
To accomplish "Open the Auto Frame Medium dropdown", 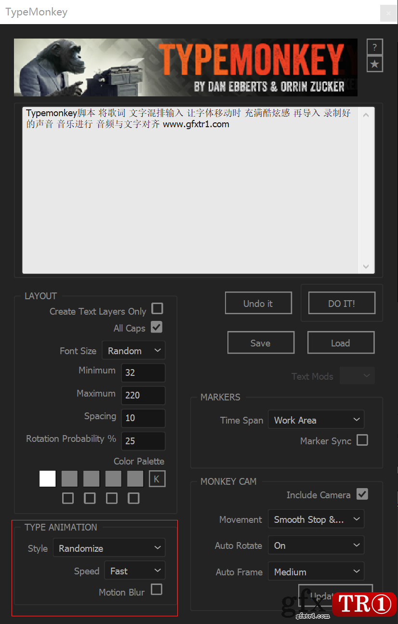I will [x=316, y=571].
